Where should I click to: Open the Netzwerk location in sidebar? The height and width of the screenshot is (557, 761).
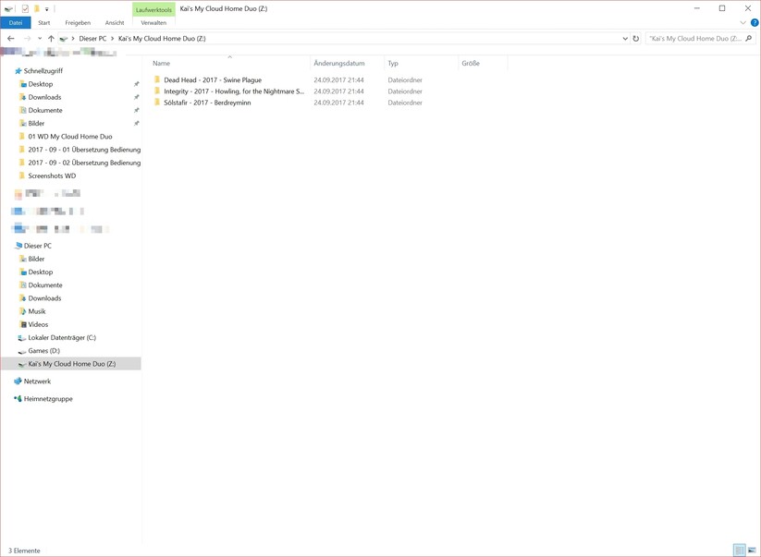pos(37,381)
